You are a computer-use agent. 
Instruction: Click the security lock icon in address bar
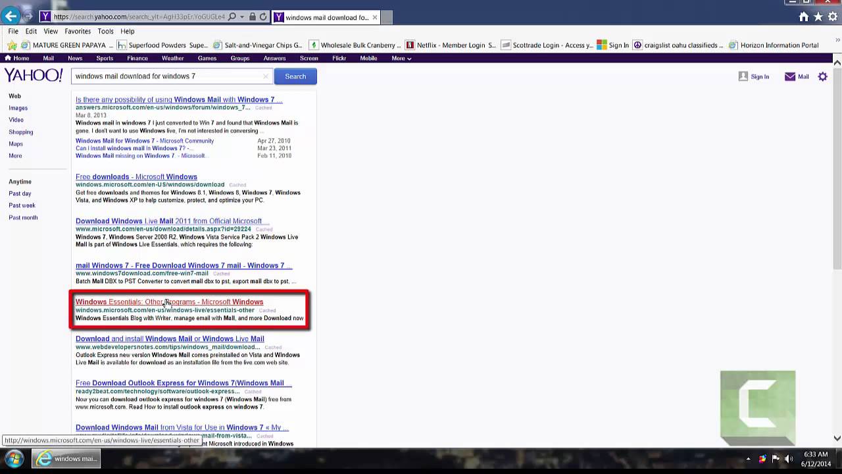pyautogui.click(x=253, y=16)
